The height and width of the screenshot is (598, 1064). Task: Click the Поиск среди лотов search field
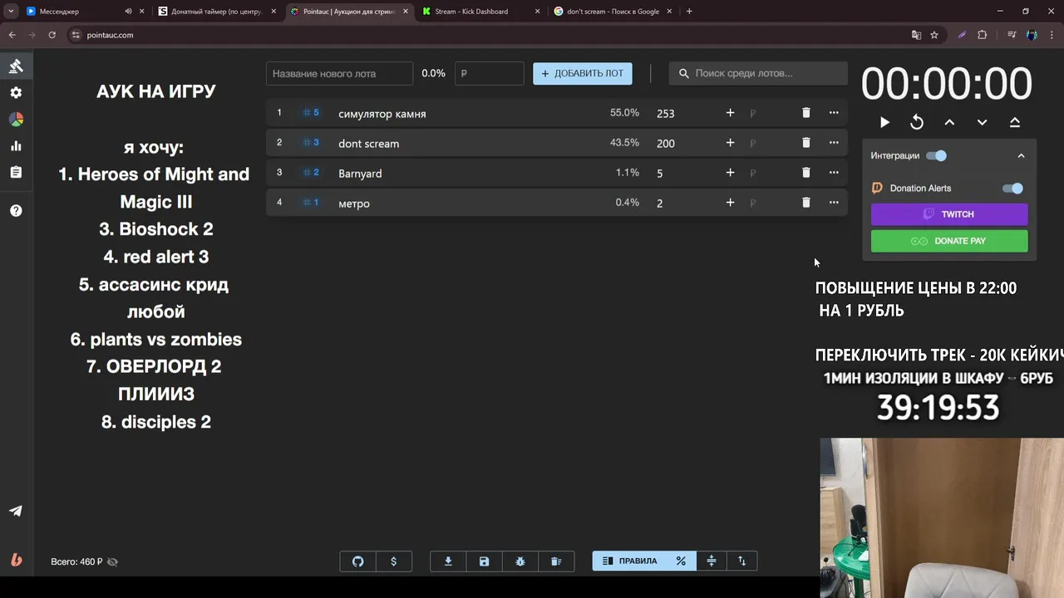(758, 73)
